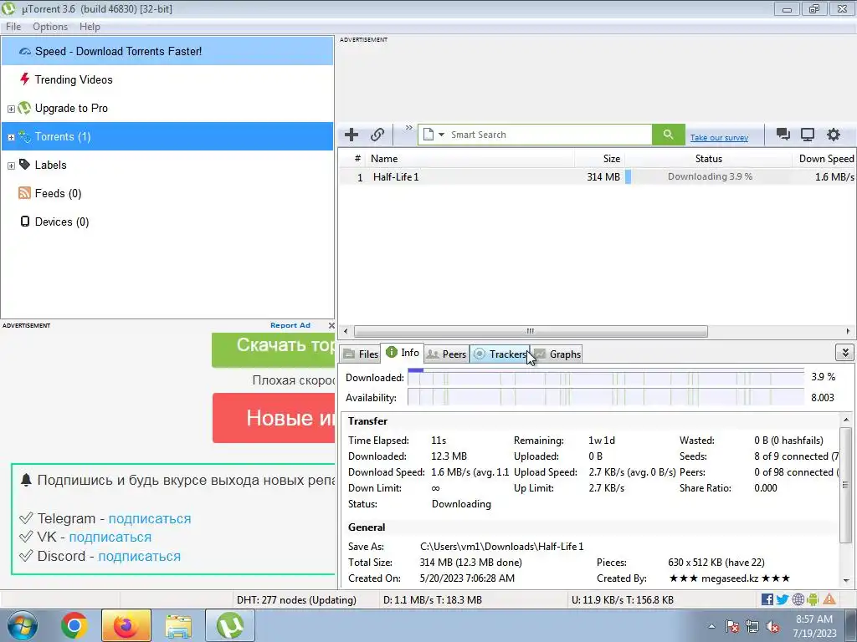Click in the Smart Search input field
The height and width of the screenshot is (642, 857).
[549, 135]
